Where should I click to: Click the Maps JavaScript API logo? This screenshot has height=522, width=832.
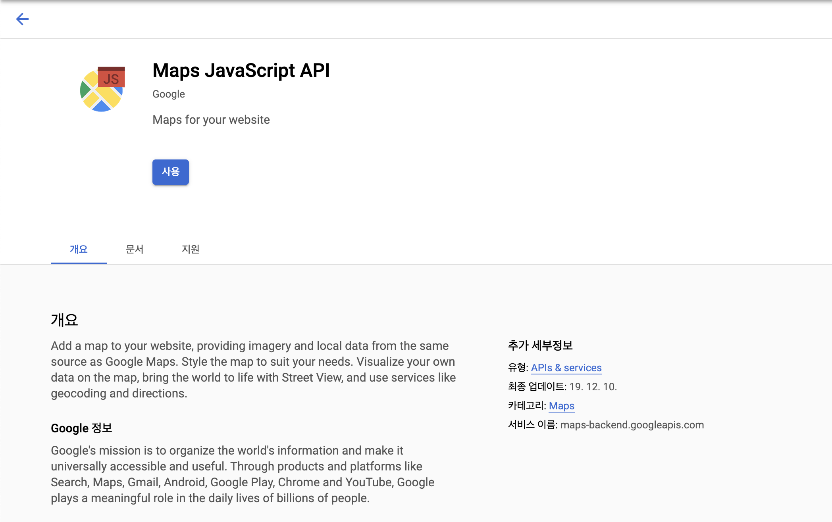click(x=102, y=89)
